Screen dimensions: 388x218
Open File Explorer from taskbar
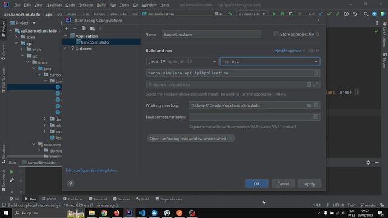(92, 213)
